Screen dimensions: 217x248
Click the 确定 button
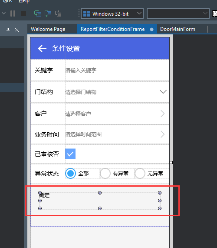[100, 201]
